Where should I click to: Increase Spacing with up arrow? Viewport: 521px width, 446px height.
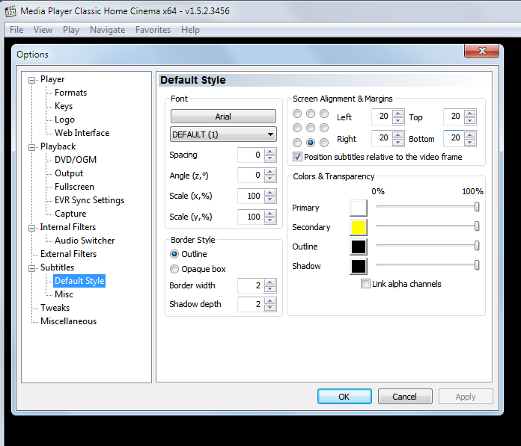(269, 152)
